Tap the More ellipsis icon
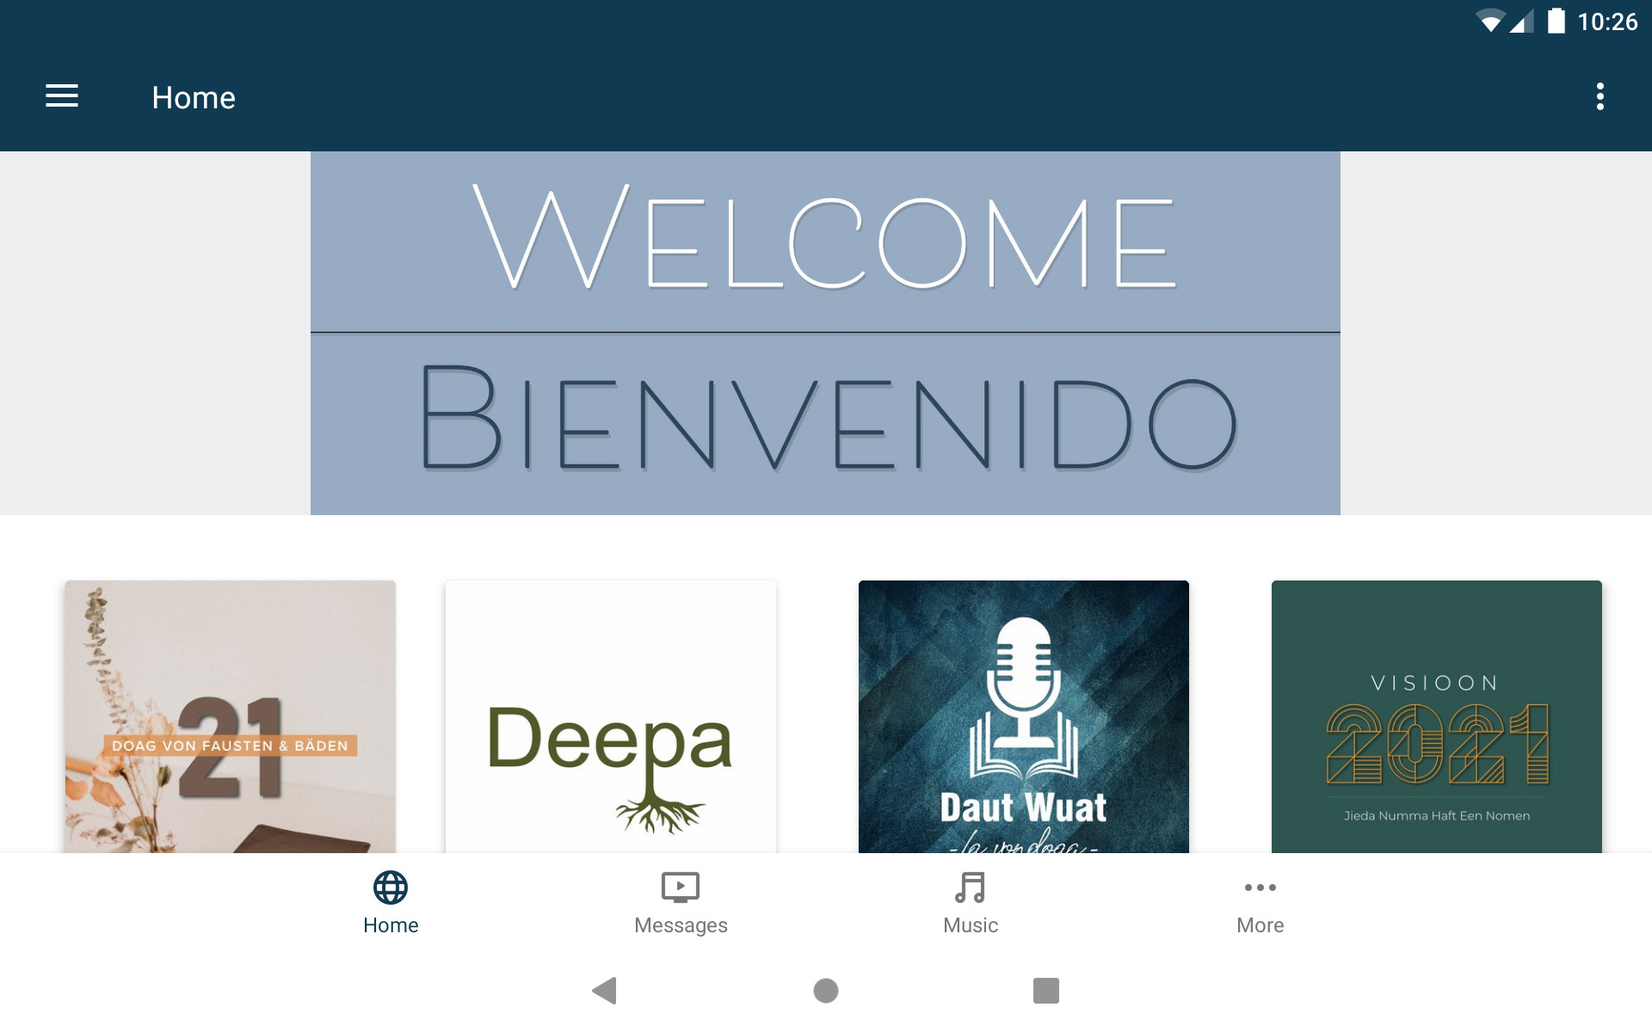The height and width of the screenshot is (1032, 1652). point(1261,888)
